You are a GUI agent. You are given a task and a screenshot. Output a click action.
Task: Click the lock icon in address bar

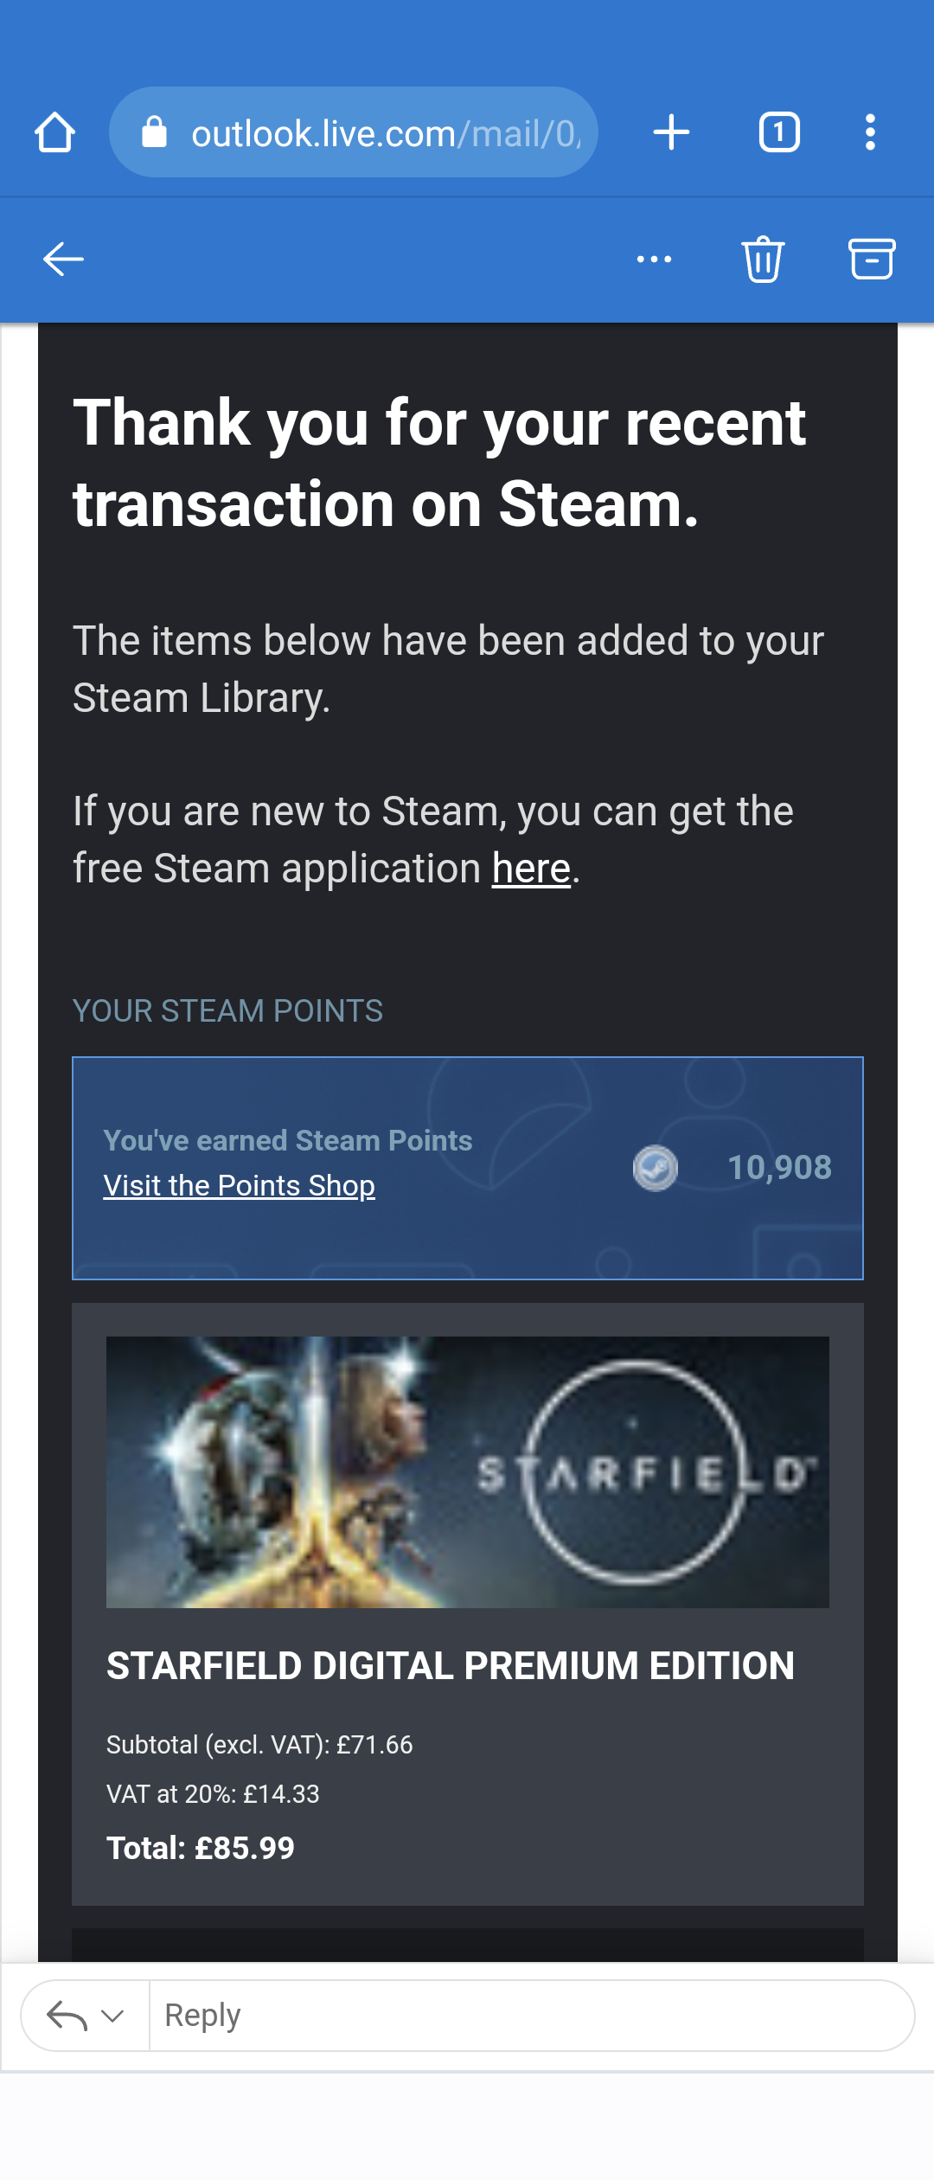coord(154,132)
